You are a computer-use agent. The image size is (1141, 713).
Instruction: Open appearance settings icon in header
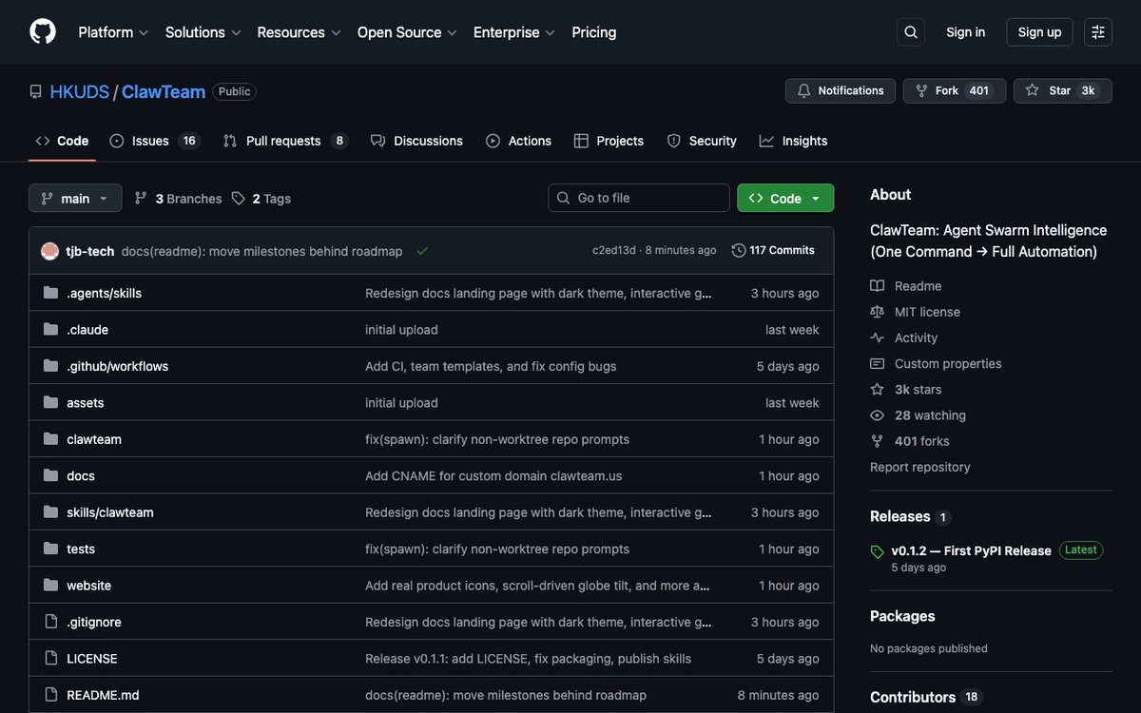(1098, 32)
